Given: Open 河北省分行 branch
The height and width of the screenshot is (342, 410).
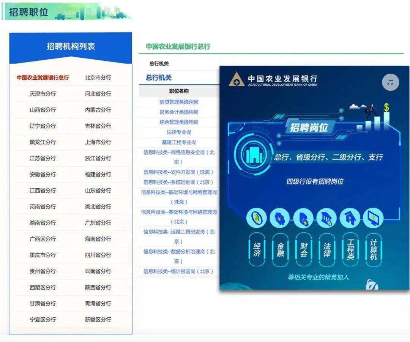Looking at the screenshot, I should coord(98,94).
